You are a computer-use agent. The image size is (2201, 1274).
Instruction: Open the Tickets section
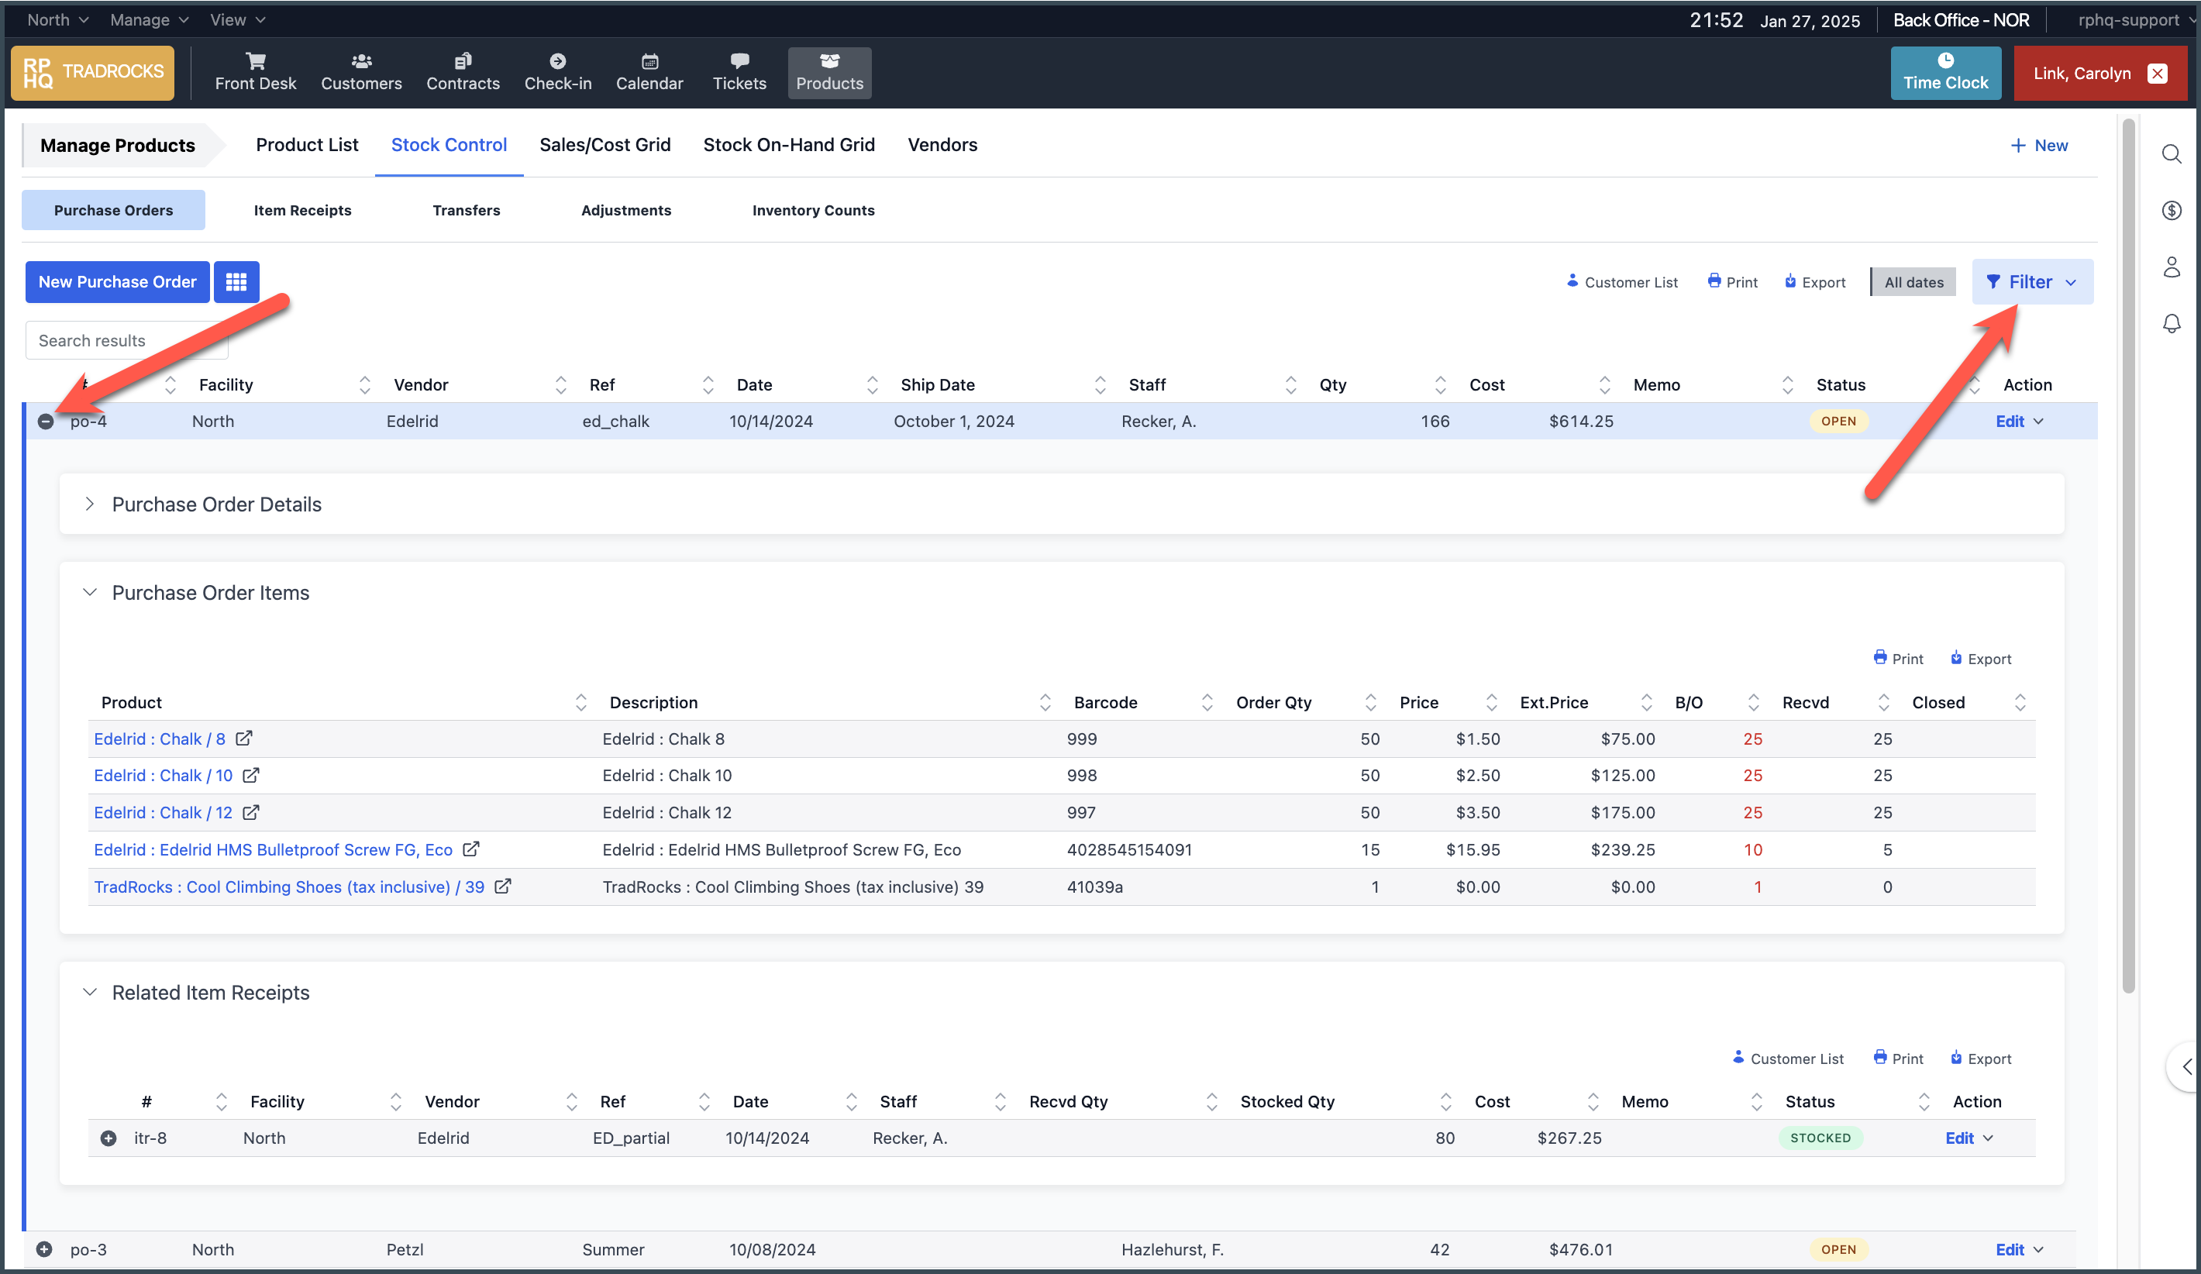(739, 73)
